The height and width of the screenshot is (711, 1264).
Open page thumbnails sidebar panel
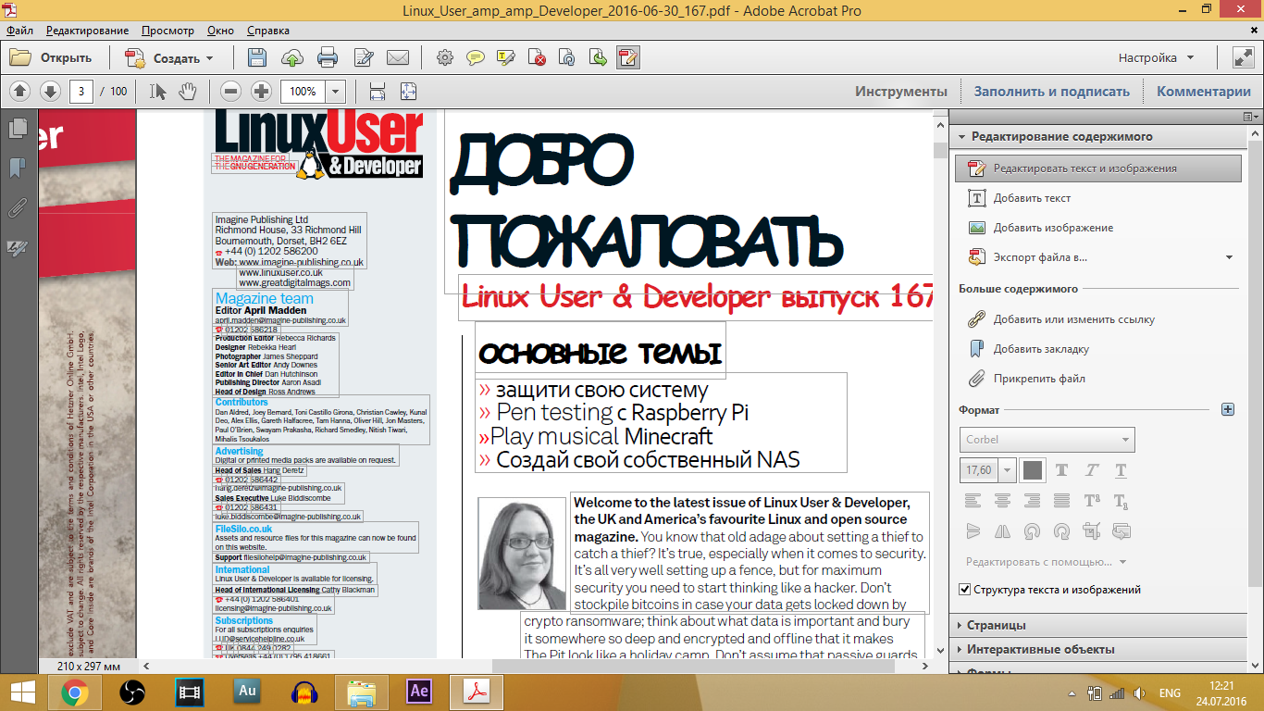(18, 128)
